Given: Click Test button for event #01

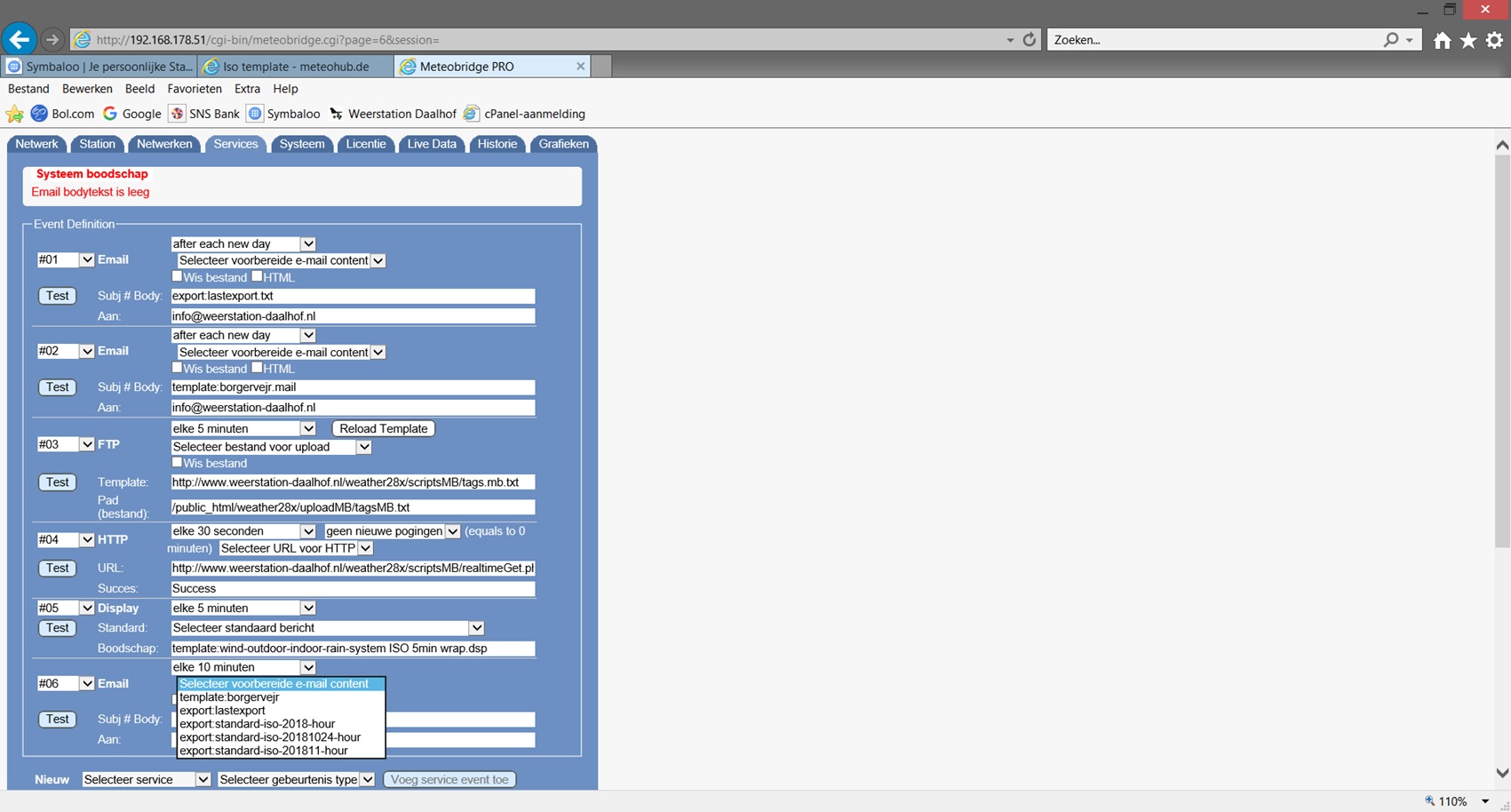Looking at the screenshot, I should click(x=58, y=296).
